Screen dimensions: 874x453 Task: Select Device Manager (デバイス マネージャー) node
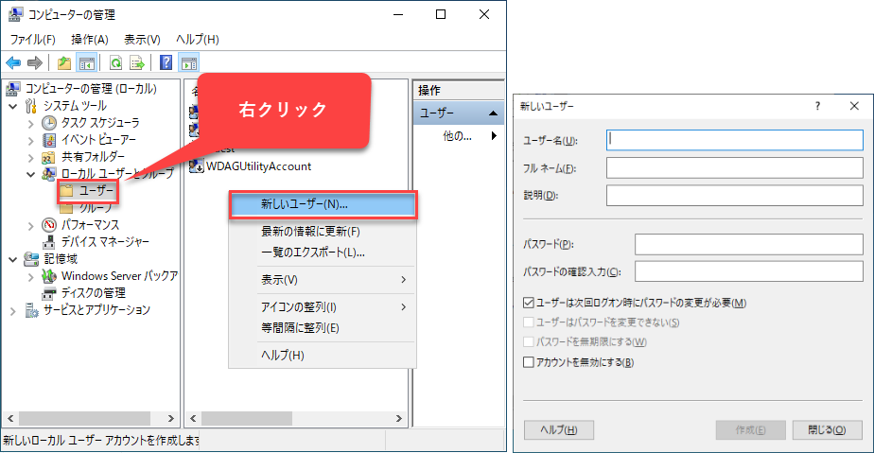[104, 241]
